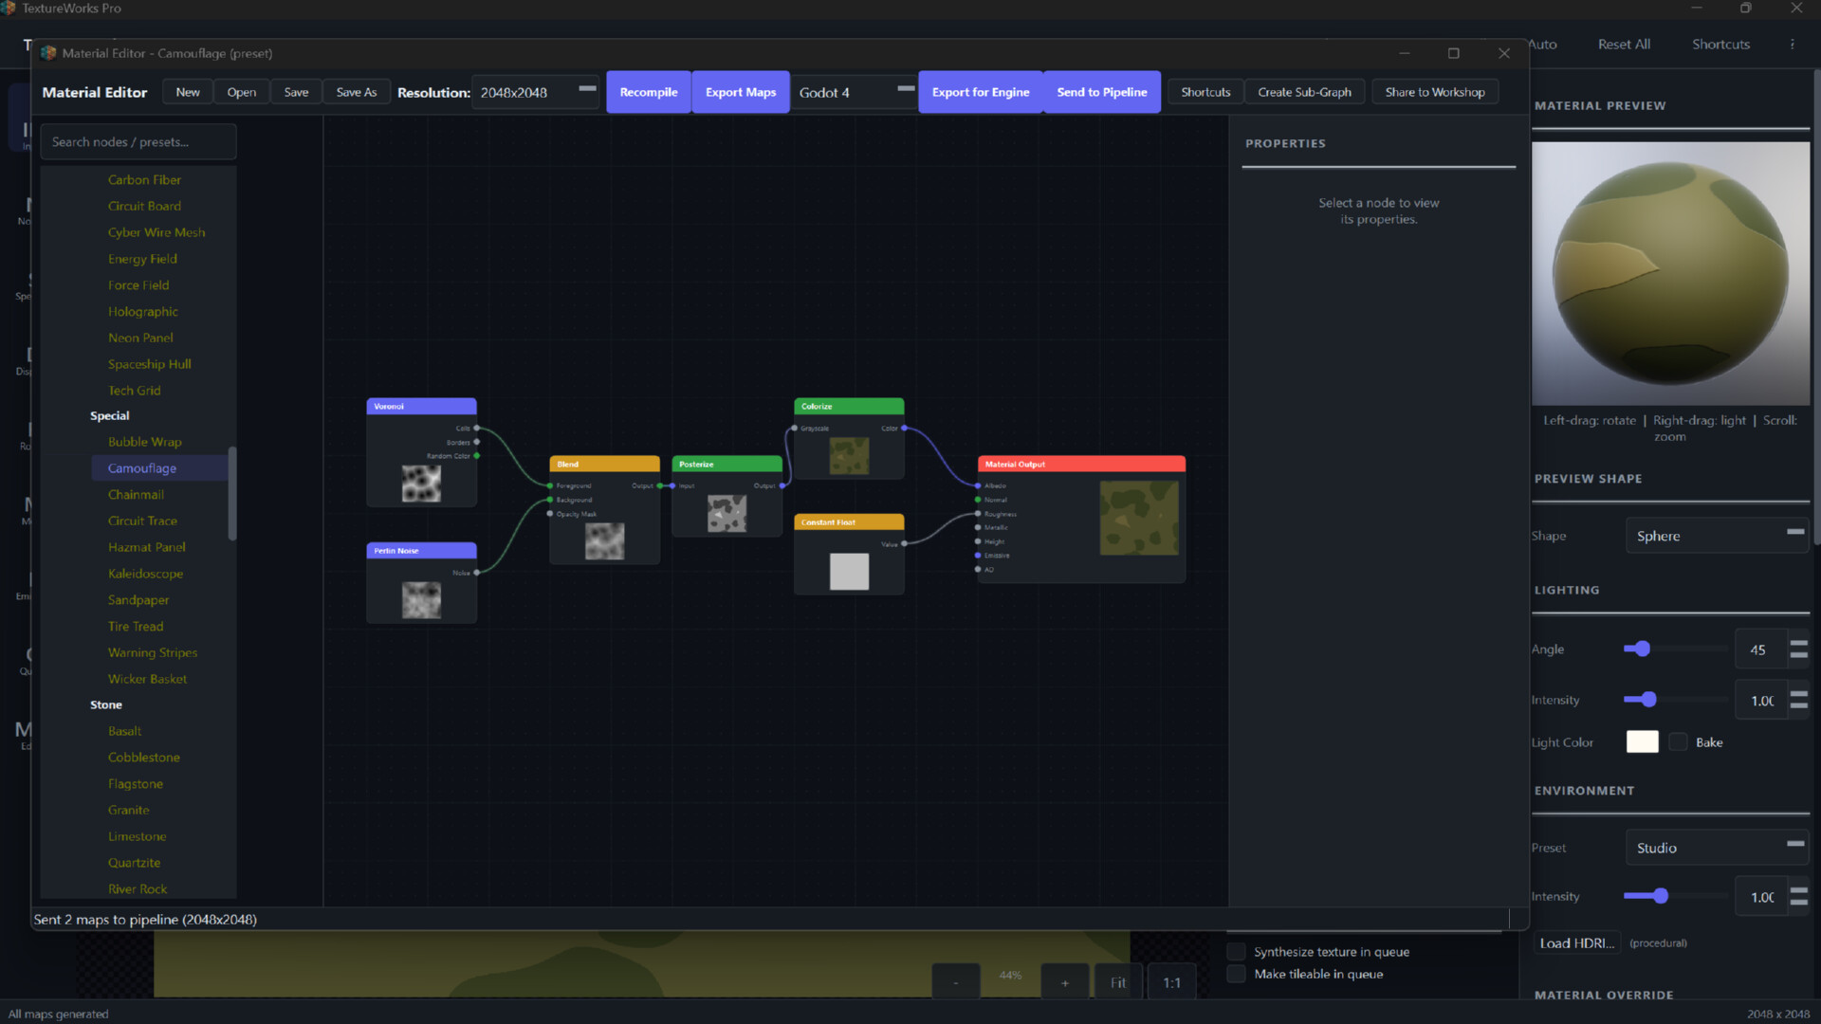This screenshot has width=1821, height=1024.
Task: Open the overflow menu in the top-right corner
Action: click(x=1793, y=44)
